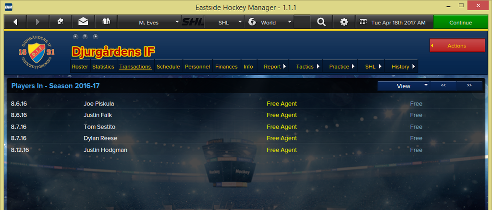Image resolution: width=492 pixels, height=210 pixels.
Task: Open the home screen icon
Action: [60, 22]
